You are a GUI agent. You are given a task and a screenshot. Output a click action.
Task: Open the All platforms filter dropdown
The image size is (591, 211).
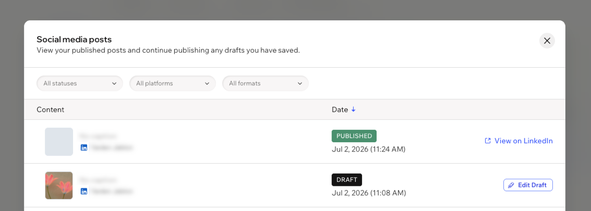point(172,83)
